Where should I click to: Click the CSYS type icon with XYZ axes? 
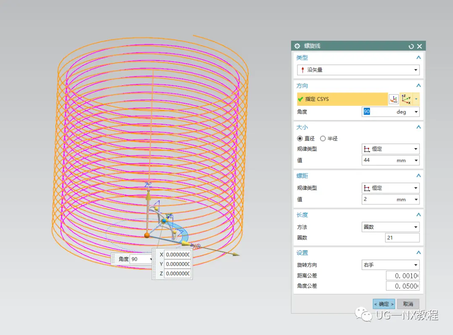point(406,99)
